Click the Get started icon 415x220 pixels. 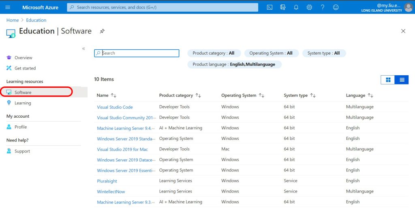9,68
